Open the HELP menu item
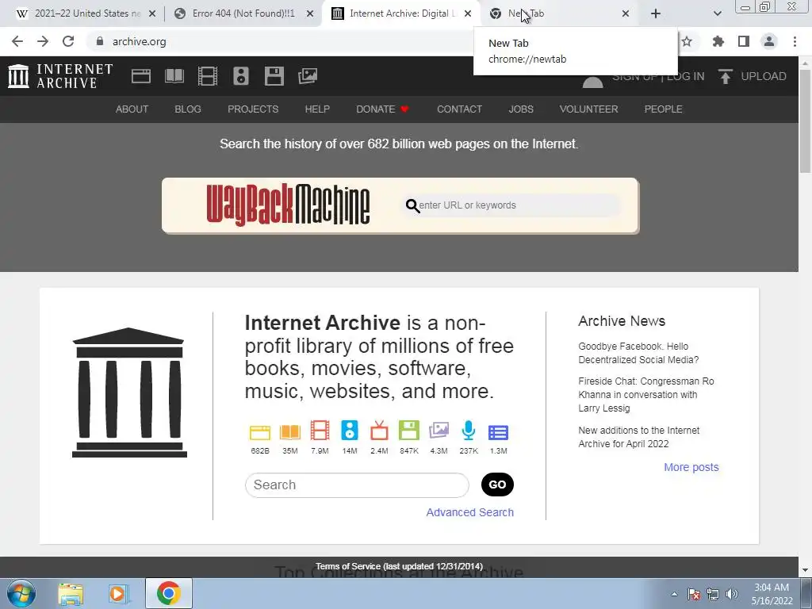Screen dimensions: 812x609 pos(317,109)
